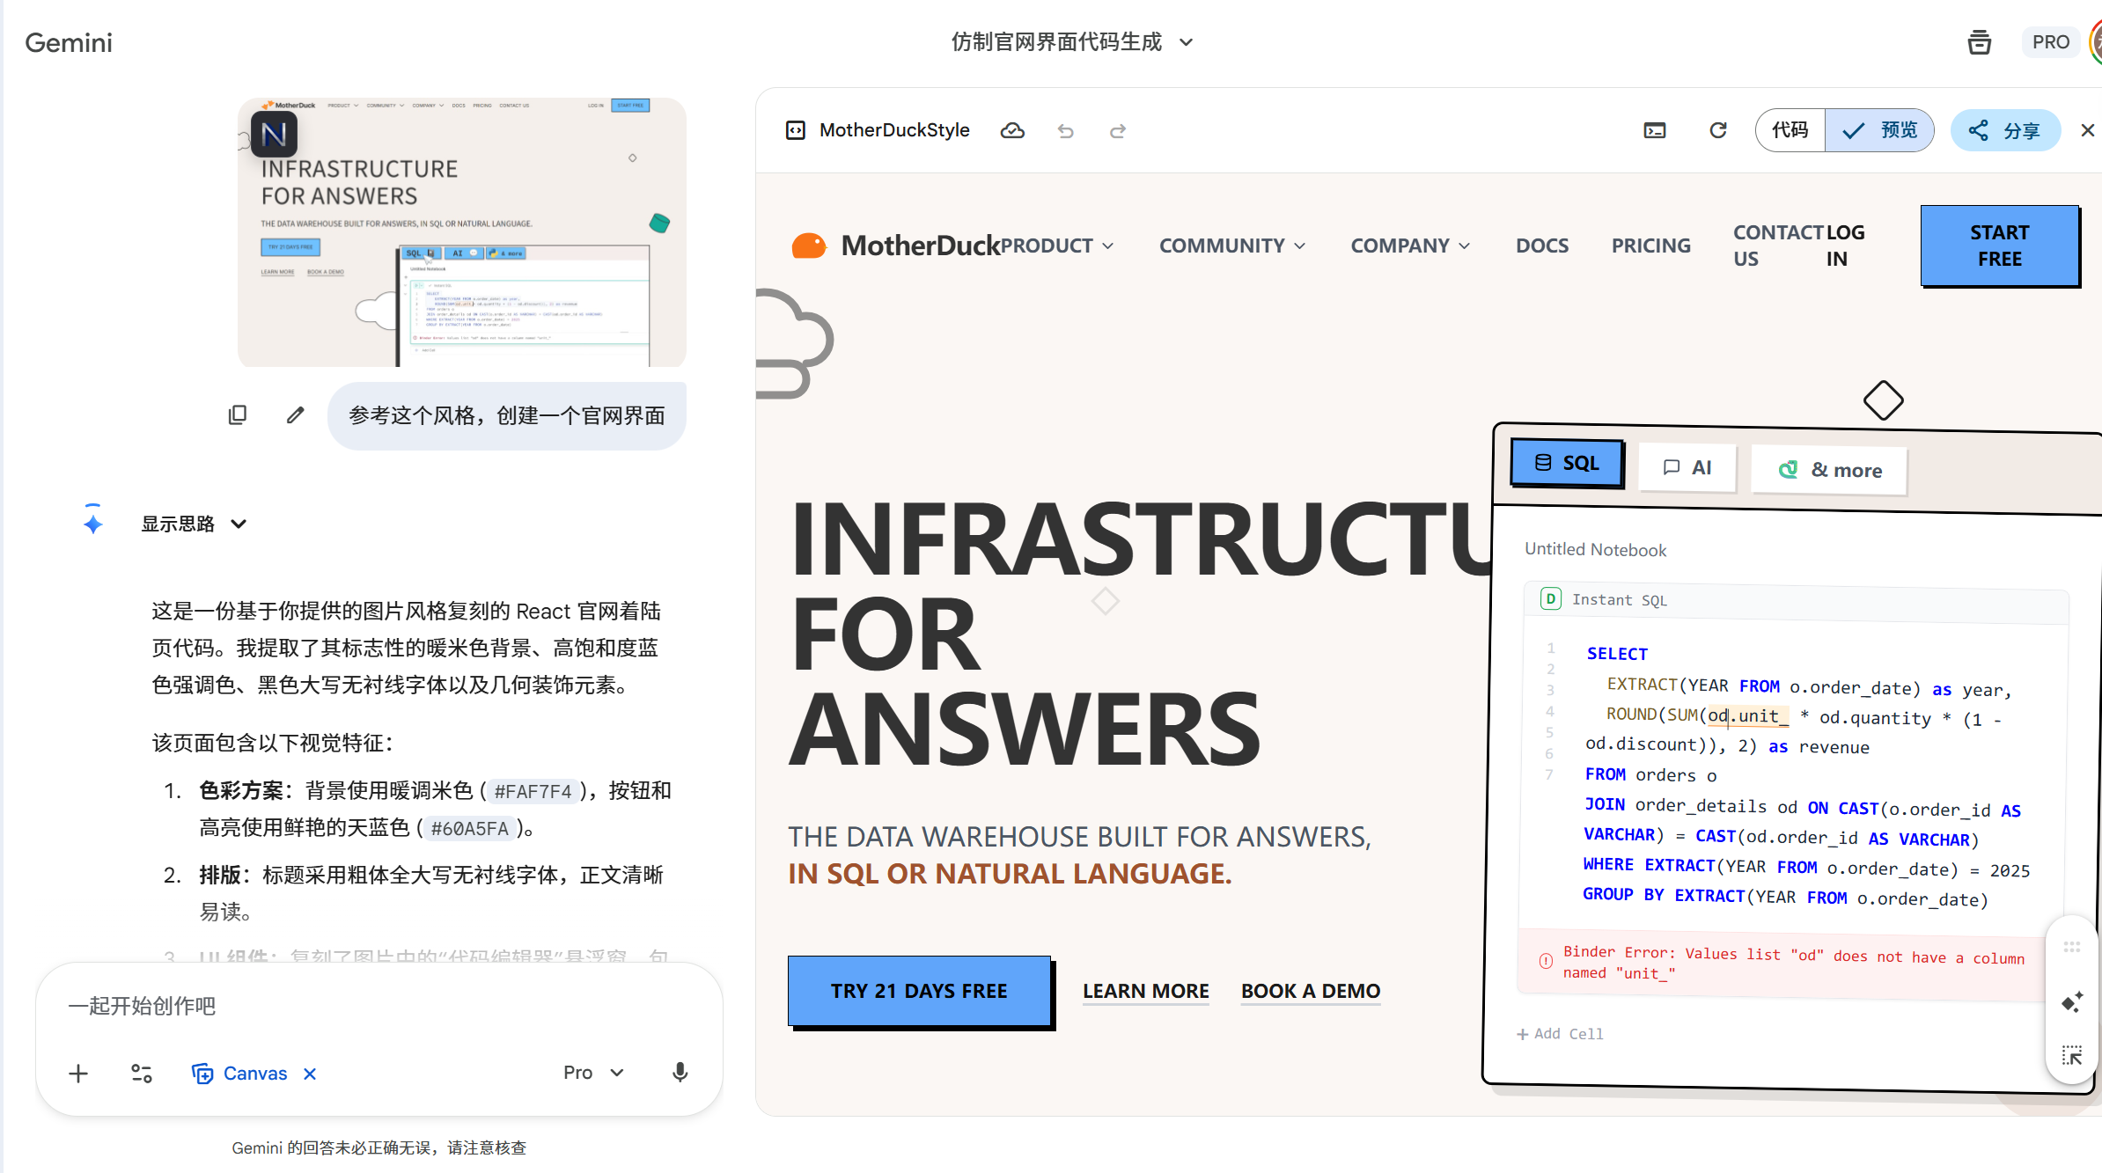Open the tools settings sliders icon
This screenshot has width=2102, height=1173.
(141, 1073)
